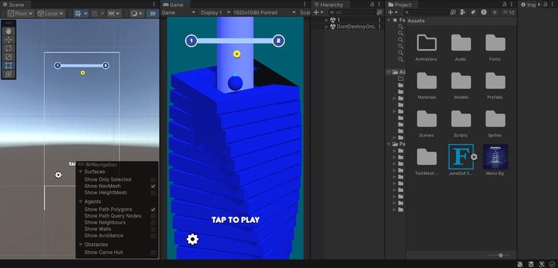Toggle the Hierarchy panel lock icon
This screenshot has width=558, height=268.
pos(372,4)
